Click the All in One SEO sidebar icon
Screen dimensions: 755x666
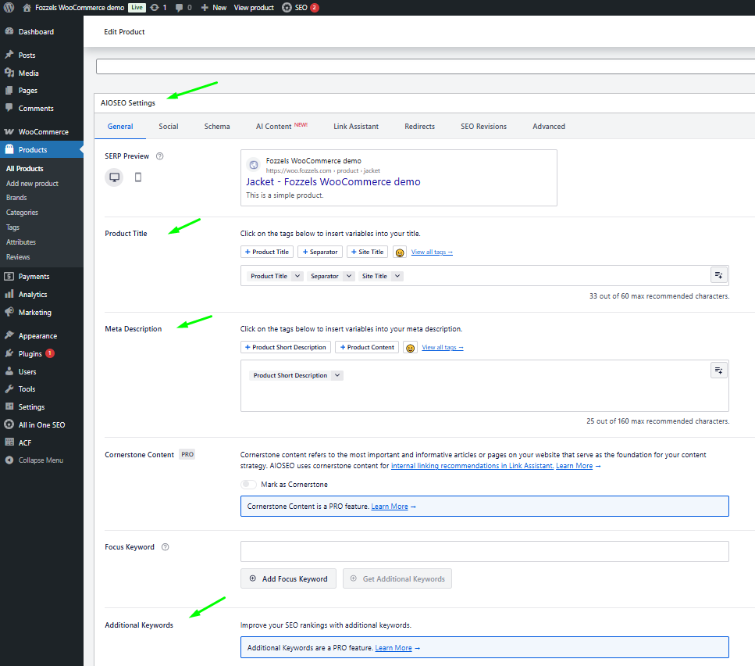[x=9, y=424]
